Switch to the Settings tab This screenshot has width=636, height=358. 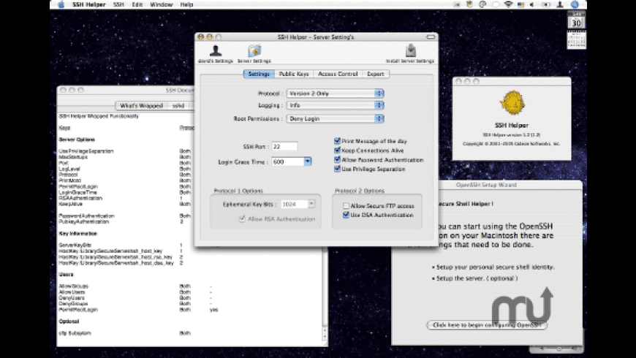(259, 74)
